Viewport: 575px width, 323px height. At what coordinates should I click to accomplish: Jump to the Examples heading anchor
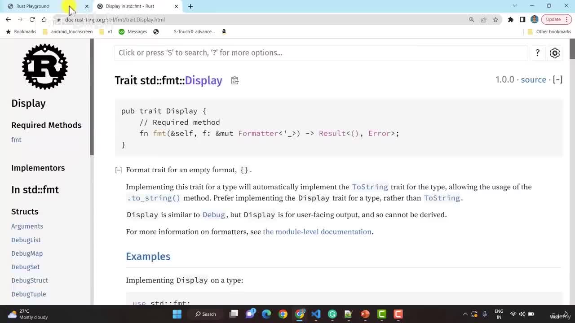click(x=148, y=257)
